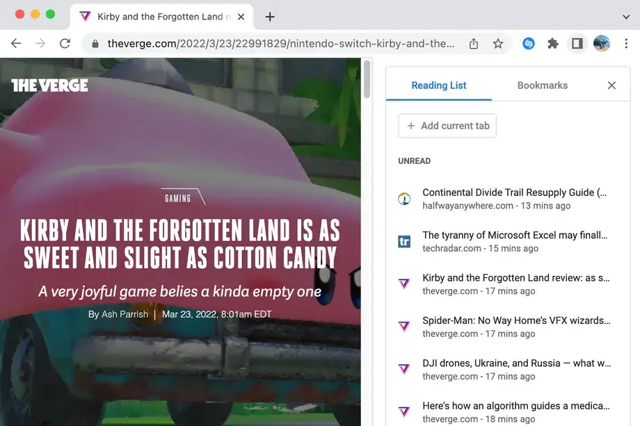The height and width of the screenshot is (426, 640).
Task: Reload the current page
Action: tap(65, 44)
